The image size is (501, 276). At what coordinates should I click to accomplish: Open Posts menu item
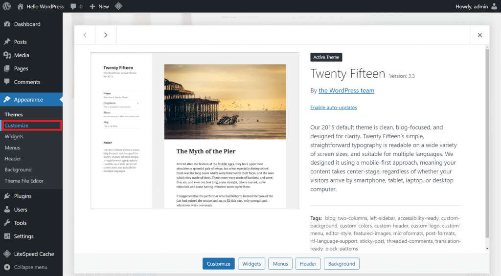tap(20, 42)
